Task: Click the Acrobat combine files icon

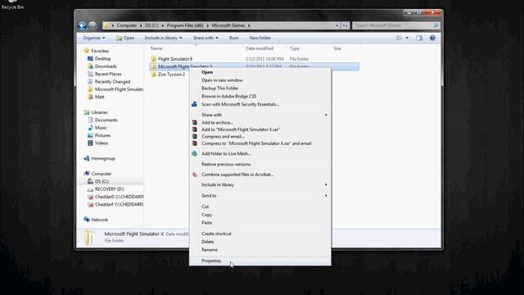Action: (x=195, y=175)
